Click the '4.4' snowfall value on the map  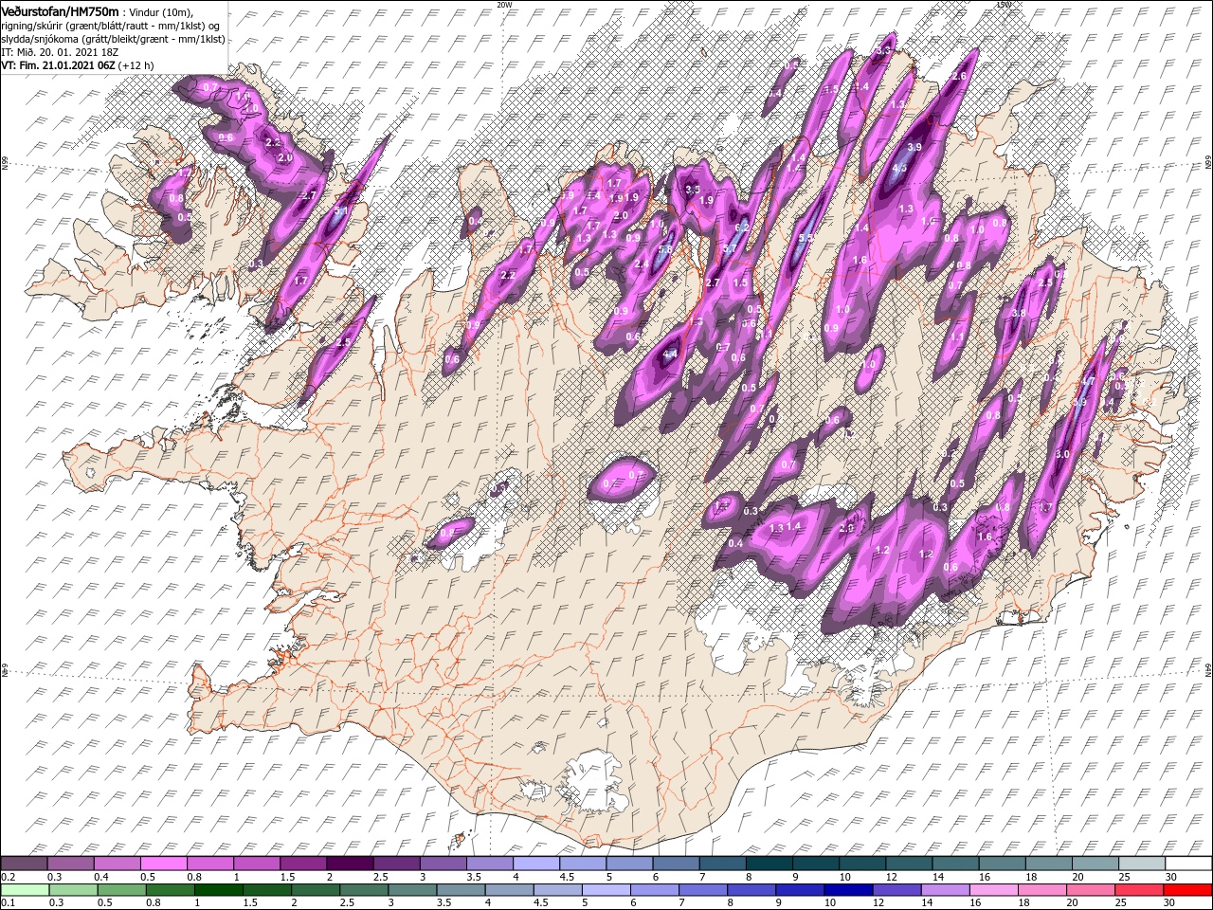tap(671, 355)
